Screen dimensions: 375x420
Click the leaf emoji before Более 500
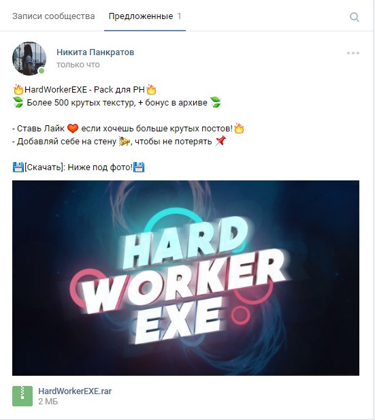(18, 102)
